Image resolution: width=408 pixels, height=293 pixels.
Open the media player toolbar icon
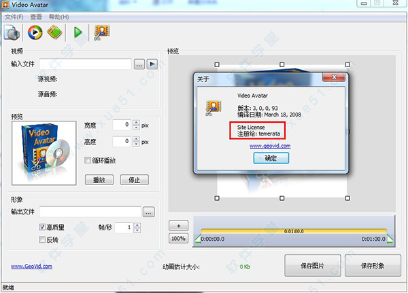point(35,33)
